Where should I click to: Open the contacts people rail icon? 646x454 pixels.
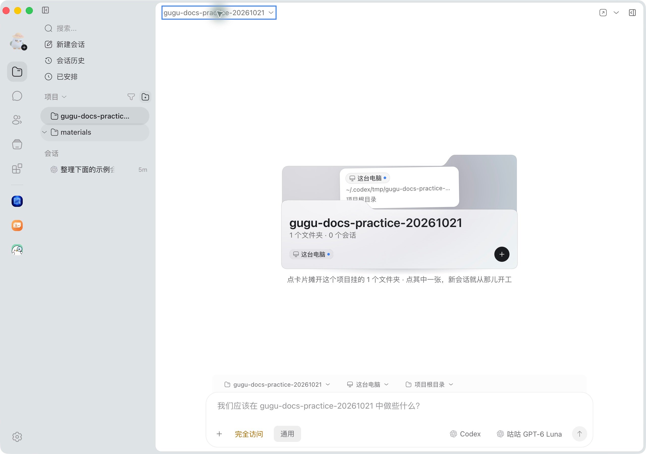[17, 120]
